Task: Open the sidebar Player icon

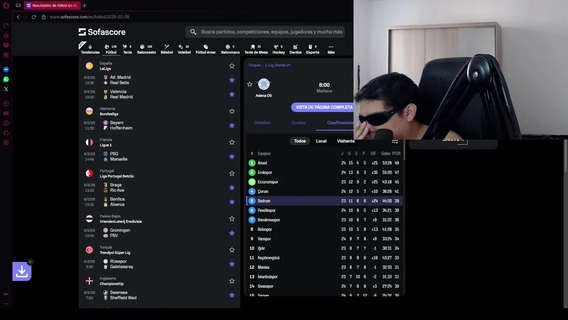Action: (x=6, y=104)
